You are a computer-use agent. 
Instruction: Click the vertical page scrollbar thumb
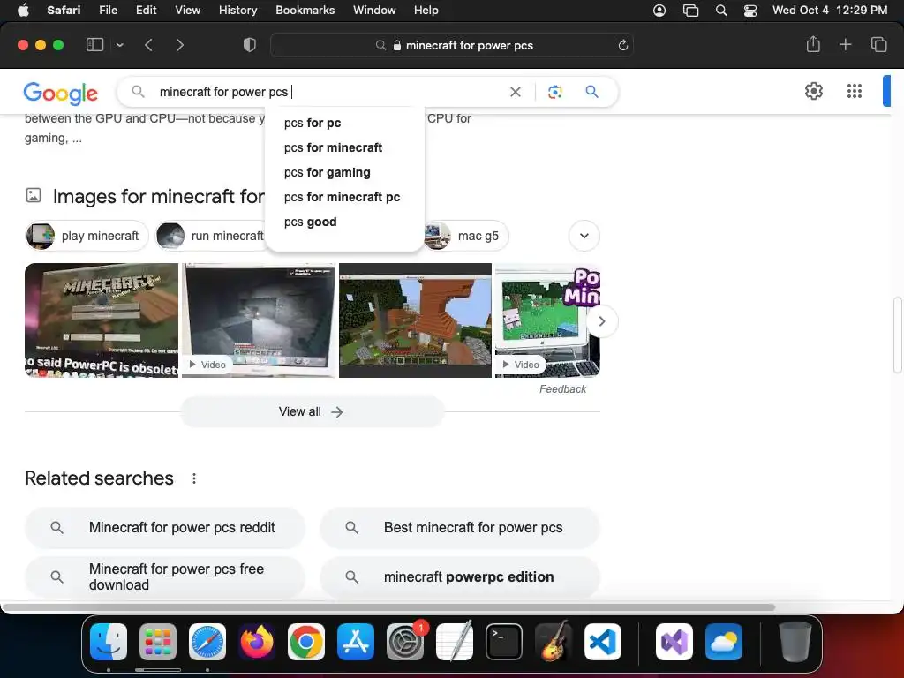pyautogui.click(x=897, y=335)
